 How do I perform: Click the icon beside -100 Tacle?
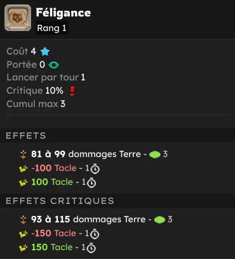23,168
